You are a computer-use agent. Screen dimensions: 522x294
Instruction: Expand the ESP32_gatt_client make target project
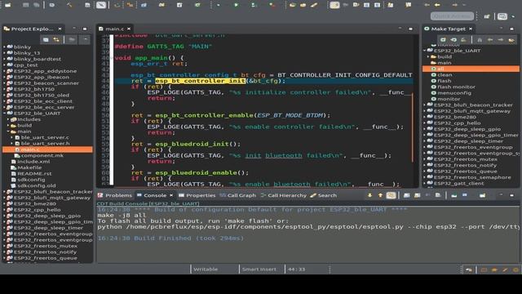[425, 183]
